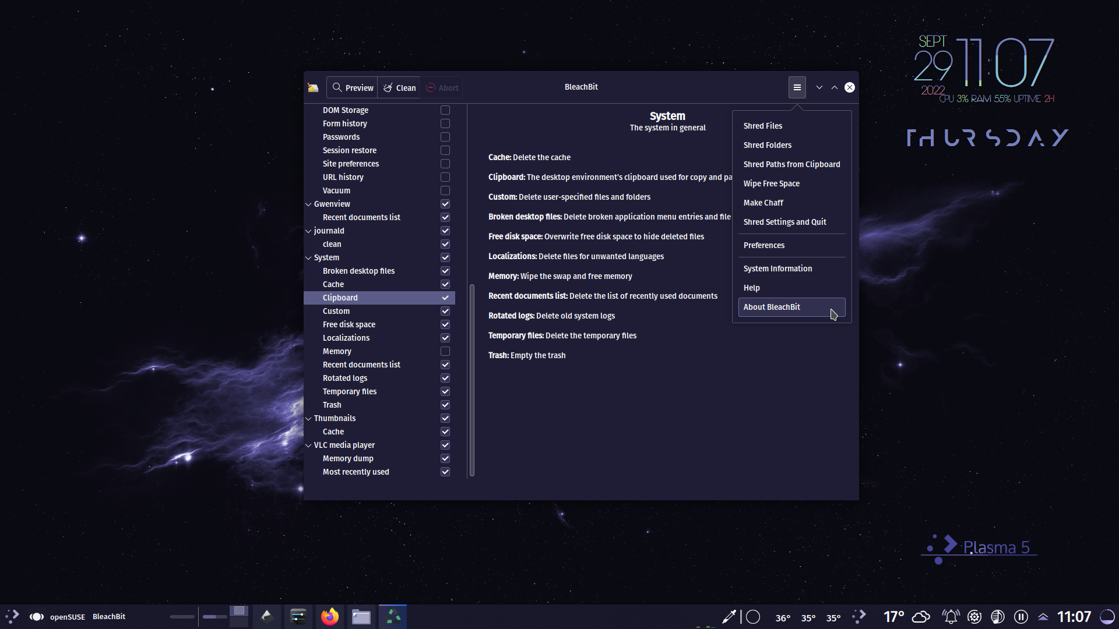
Task: Click the BleachBit recycle icon in the taskbar
Action: tap(393, 616)
